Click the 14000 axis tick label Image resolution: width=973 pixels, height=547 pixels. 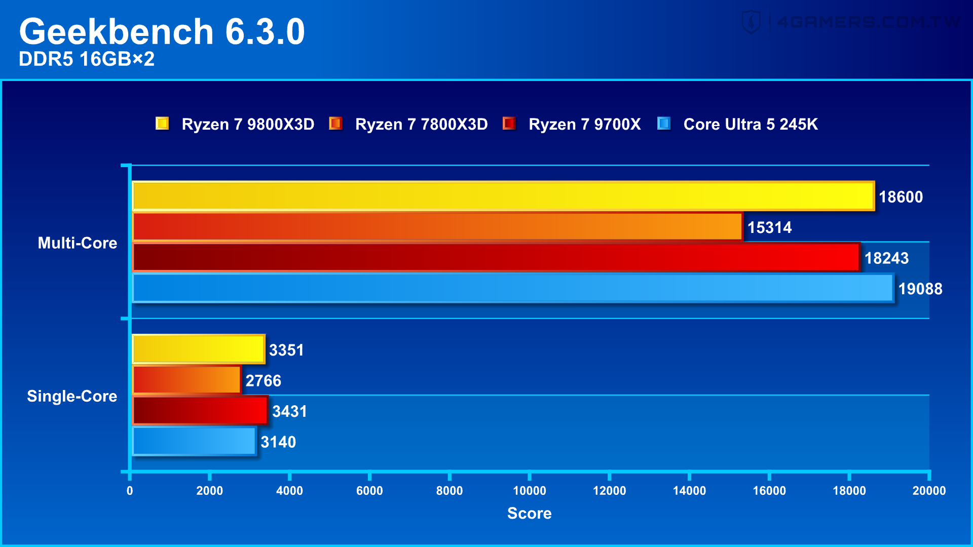tap(689, 491)
